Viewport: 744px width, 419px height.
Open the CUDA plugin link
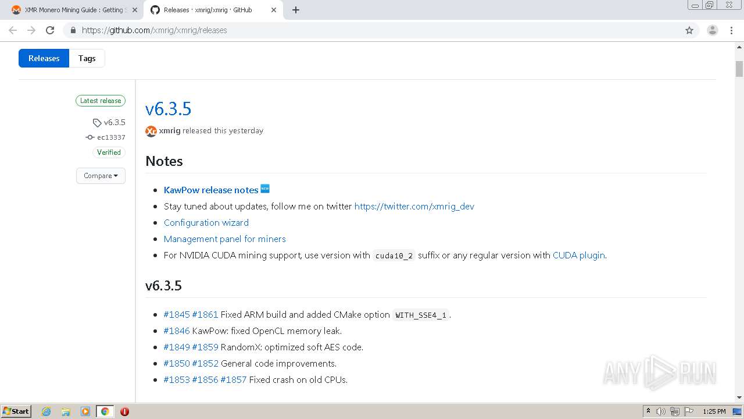pos(579,255)
